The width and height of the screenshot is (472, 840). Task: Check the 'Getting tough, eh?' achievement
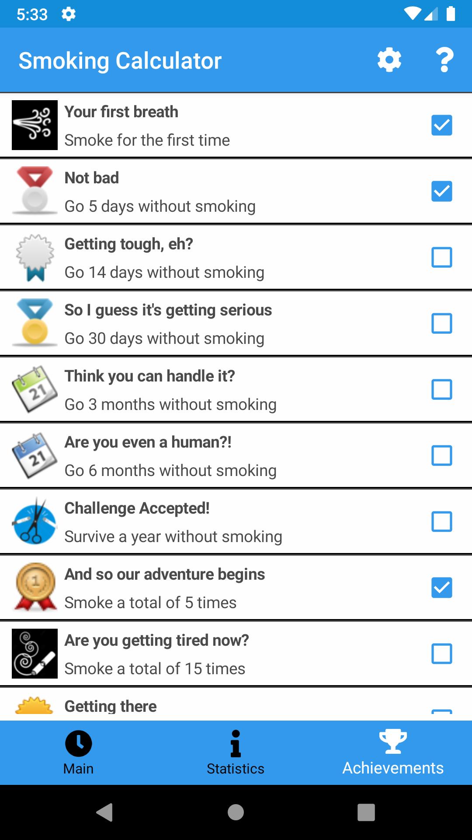(442, 257)
